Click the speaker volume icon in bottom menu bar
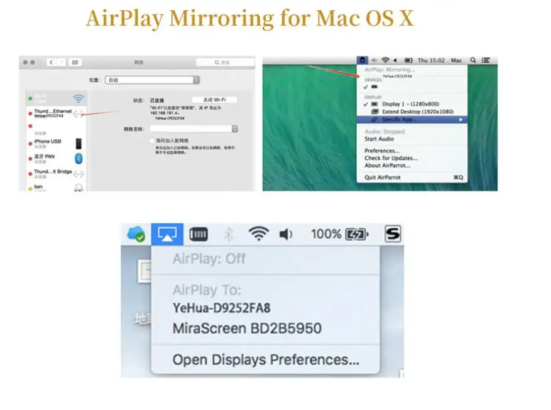The image size is (551, 410). point(286,234)
